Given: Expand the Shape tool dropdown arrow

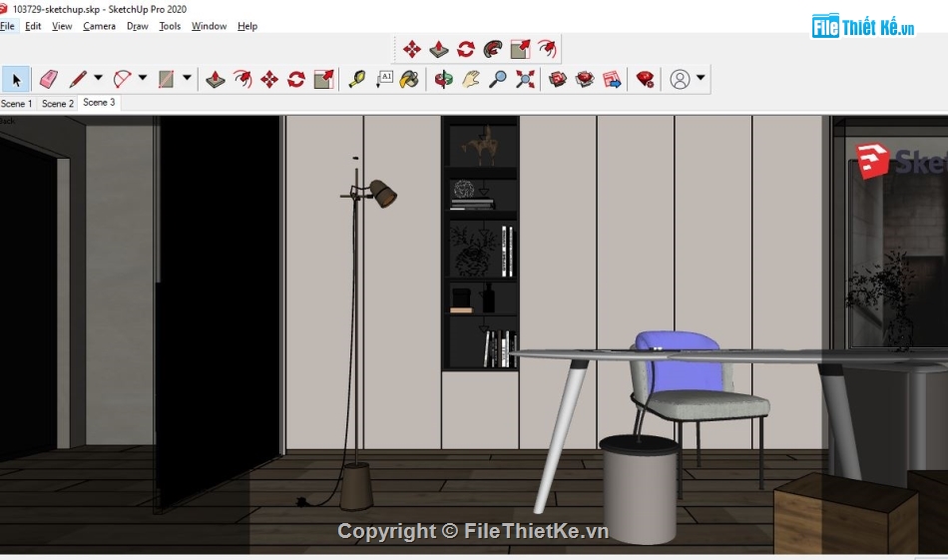Looking at the screenshot, I should pos(187,78).
